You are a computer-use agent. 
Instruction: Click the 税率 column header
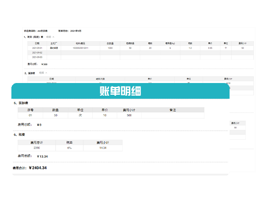point(69,142)
